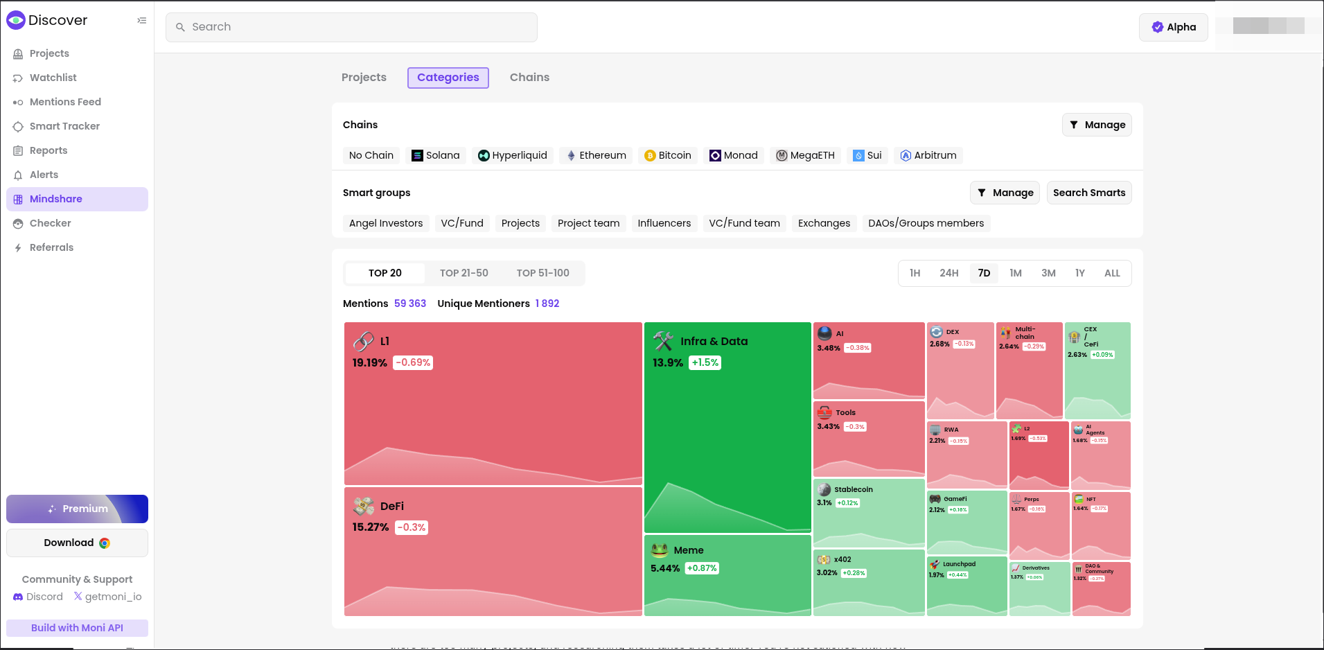Toggle the Ethereum chain filter
Viewport: 1324px width, 650px height.
tap(596, 155)
